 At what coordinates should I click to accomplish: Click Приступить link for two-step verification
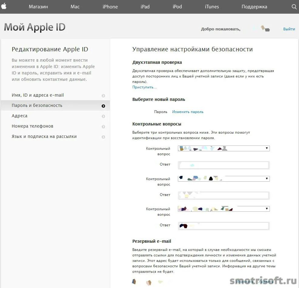point(144,87)
